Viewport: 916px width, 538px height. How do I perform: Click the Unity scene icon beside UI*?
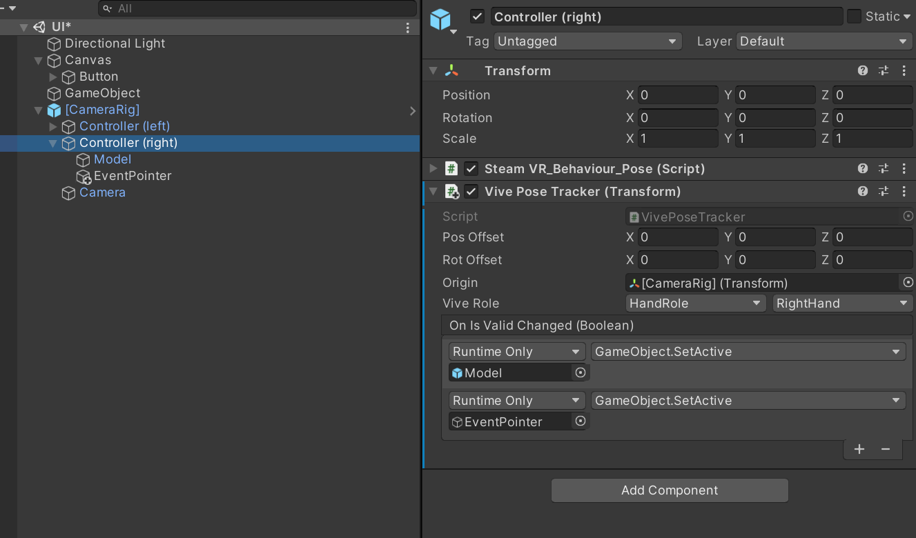[39, 27]
